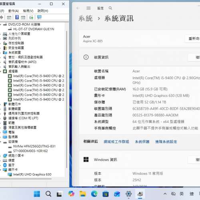This screenshot has height=200, width=200.
Task: Click the Device Manager vertical scrollbar
Action: (67, 99)
